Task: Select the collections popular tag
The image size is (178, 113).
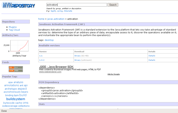Action: 24,106
